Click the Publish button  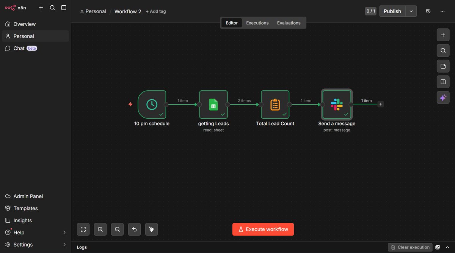tap(392, 11)
